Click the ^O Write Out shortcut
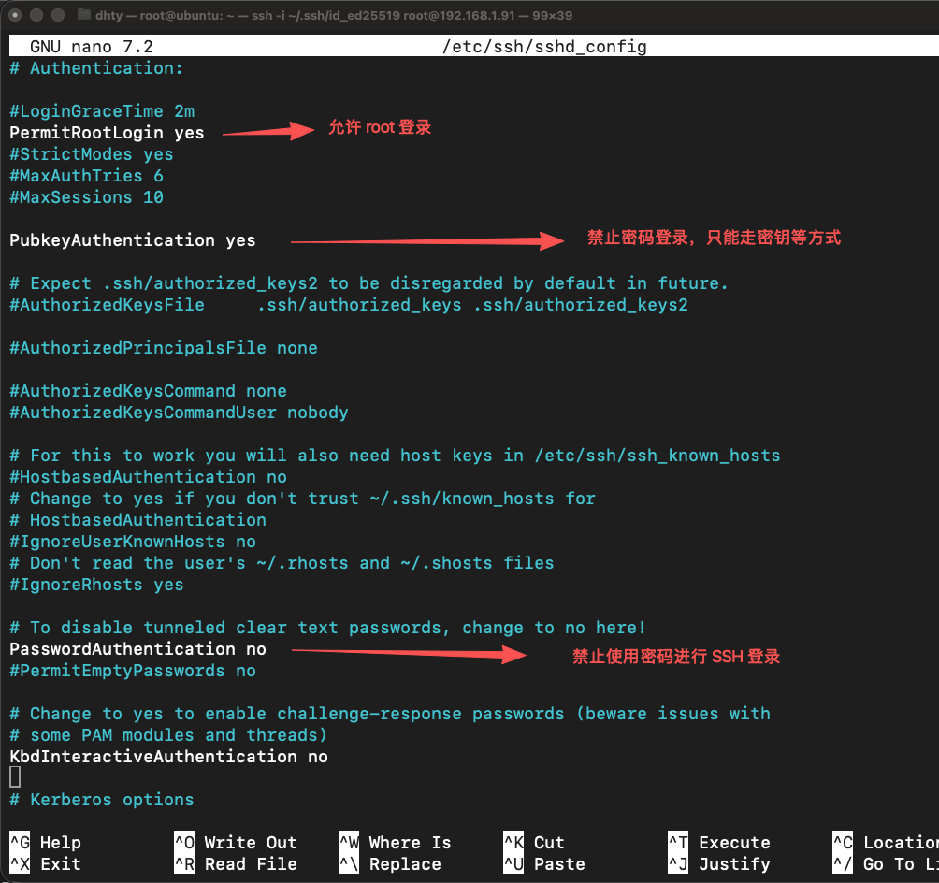Image resolution: width=939 pixels, height=883 pixels. point(236,843)
